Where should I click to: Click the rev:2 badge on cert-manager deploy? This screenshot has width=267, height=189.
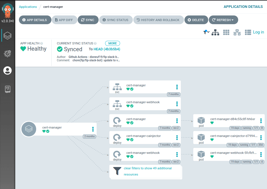(x=176, y=128)
